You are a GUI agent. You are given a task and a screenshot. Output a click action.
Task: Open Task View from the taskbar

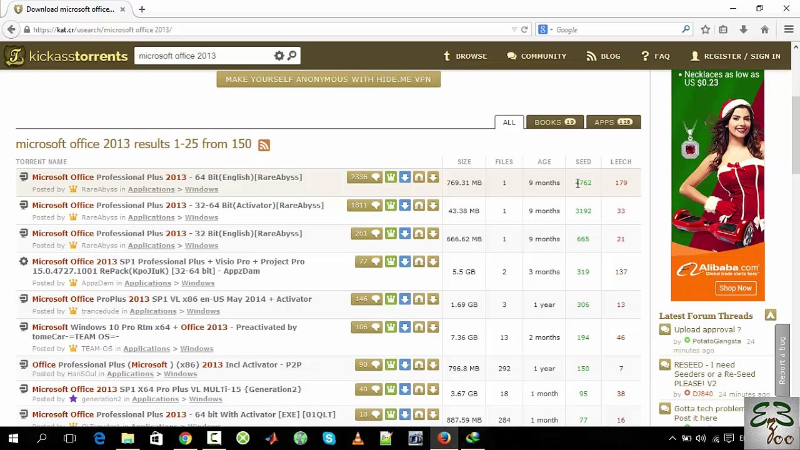click(69, 438)
